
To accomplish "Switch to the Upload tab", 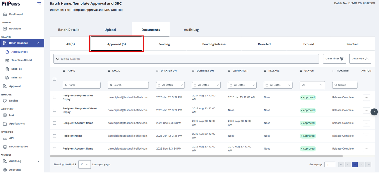I will click(x=110, y=30).
